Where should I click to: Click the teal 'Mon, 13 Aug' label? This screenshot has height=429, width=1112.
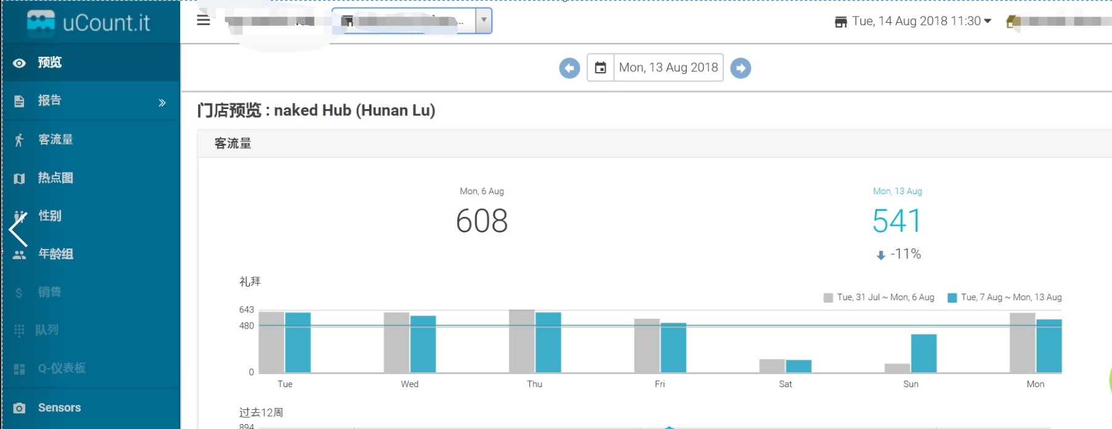pos(897,191)
